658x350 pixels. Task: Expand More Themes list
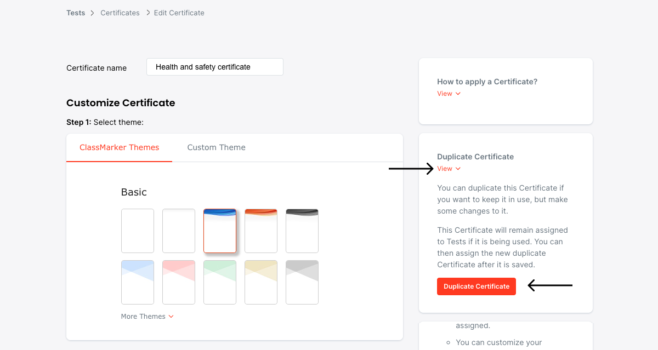(147, 317)
